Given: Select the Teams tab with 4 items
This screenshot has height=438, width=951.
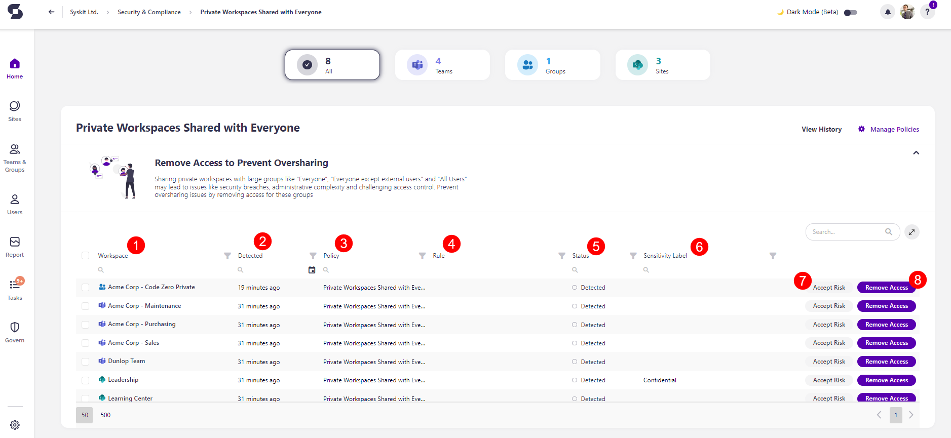Looking at the screenshot, I should tap(442, 65).
